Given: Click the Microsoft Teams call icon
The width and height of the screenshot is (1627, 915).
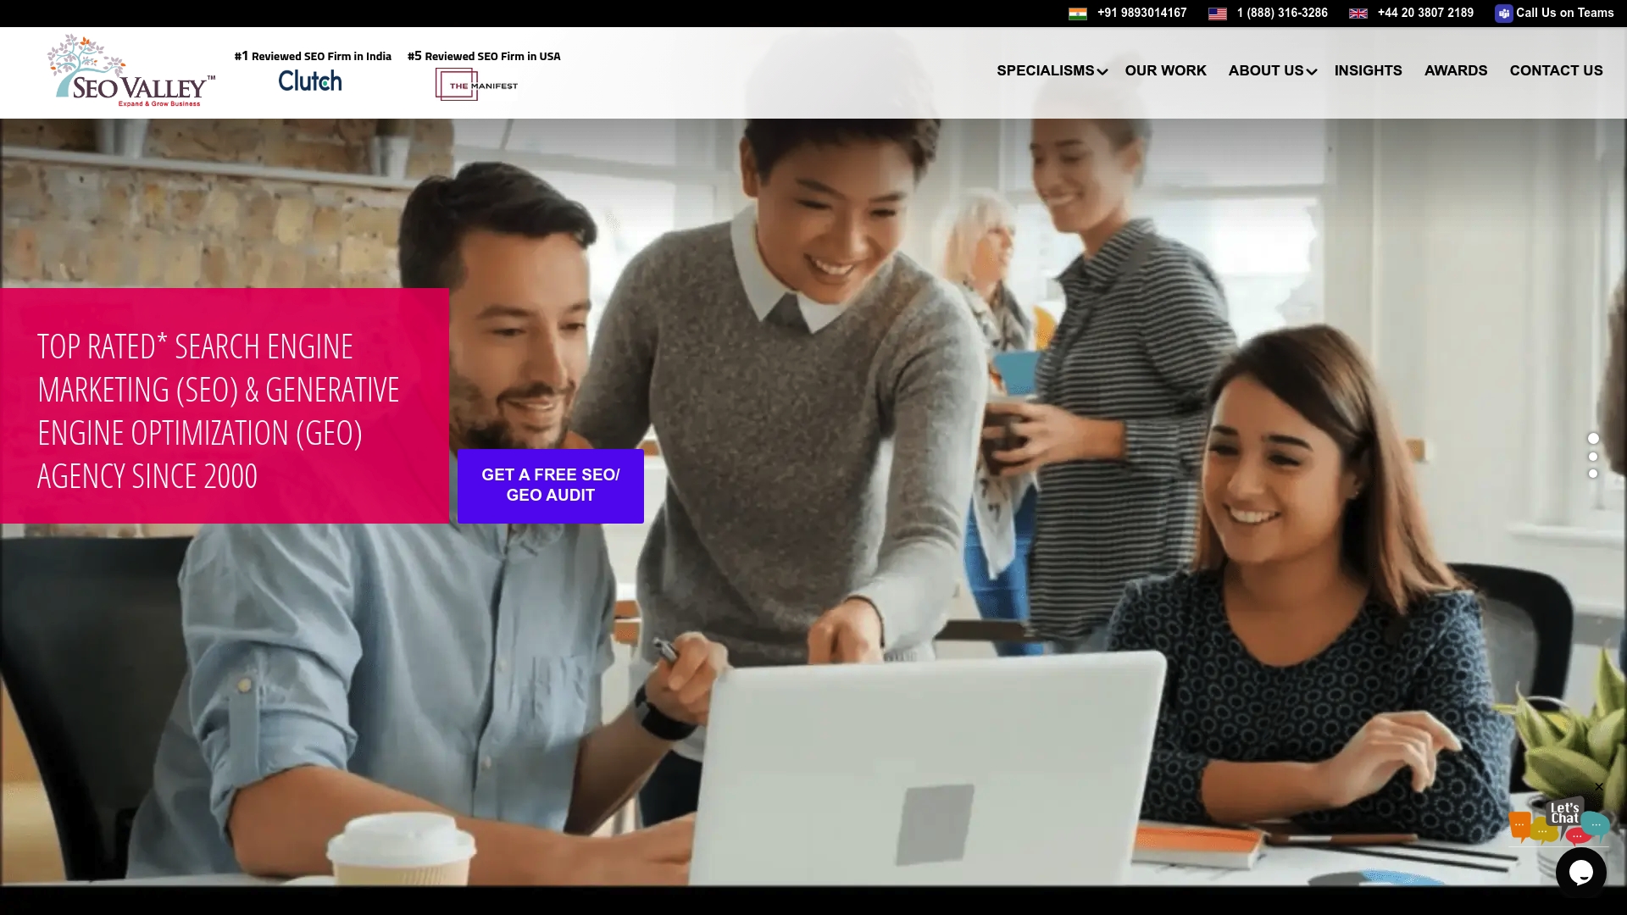Looking at the screenshot, I should coord(1503,13).
